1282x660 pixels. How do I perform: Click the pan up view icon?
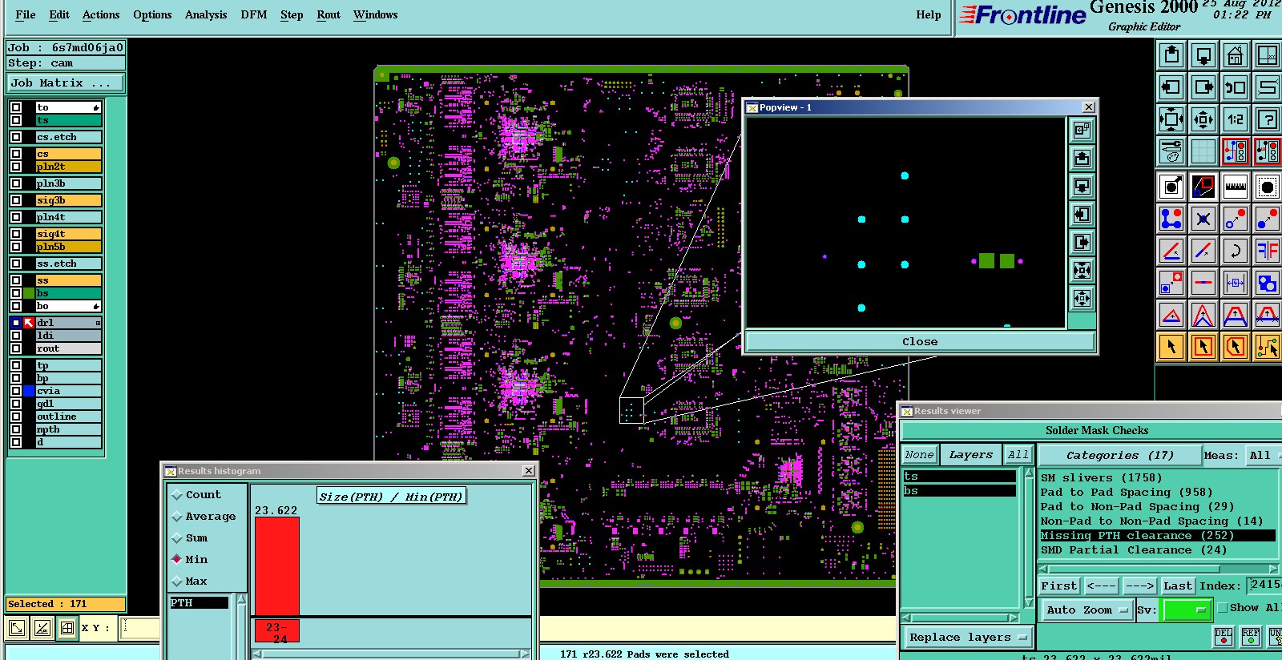coord(1171,55)
